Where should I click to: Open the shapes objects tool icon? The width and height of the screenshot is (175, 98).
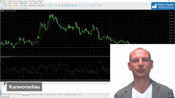(x=100, y=5)
